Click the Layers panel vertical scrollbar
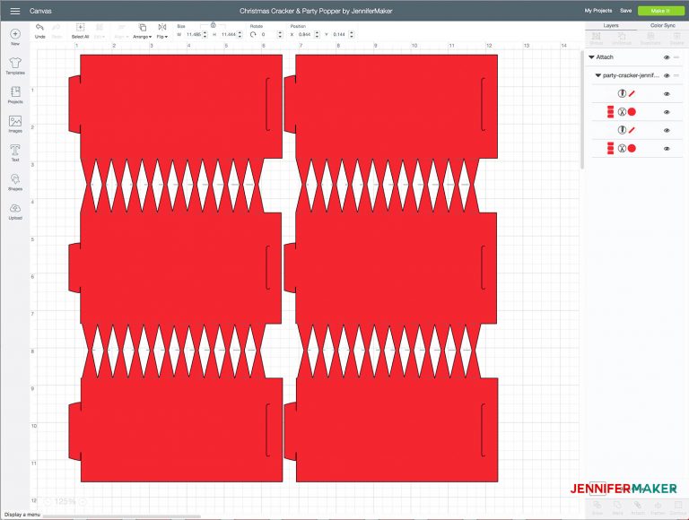This screenshot has width=689, height=520. click(x=582, y=108)
